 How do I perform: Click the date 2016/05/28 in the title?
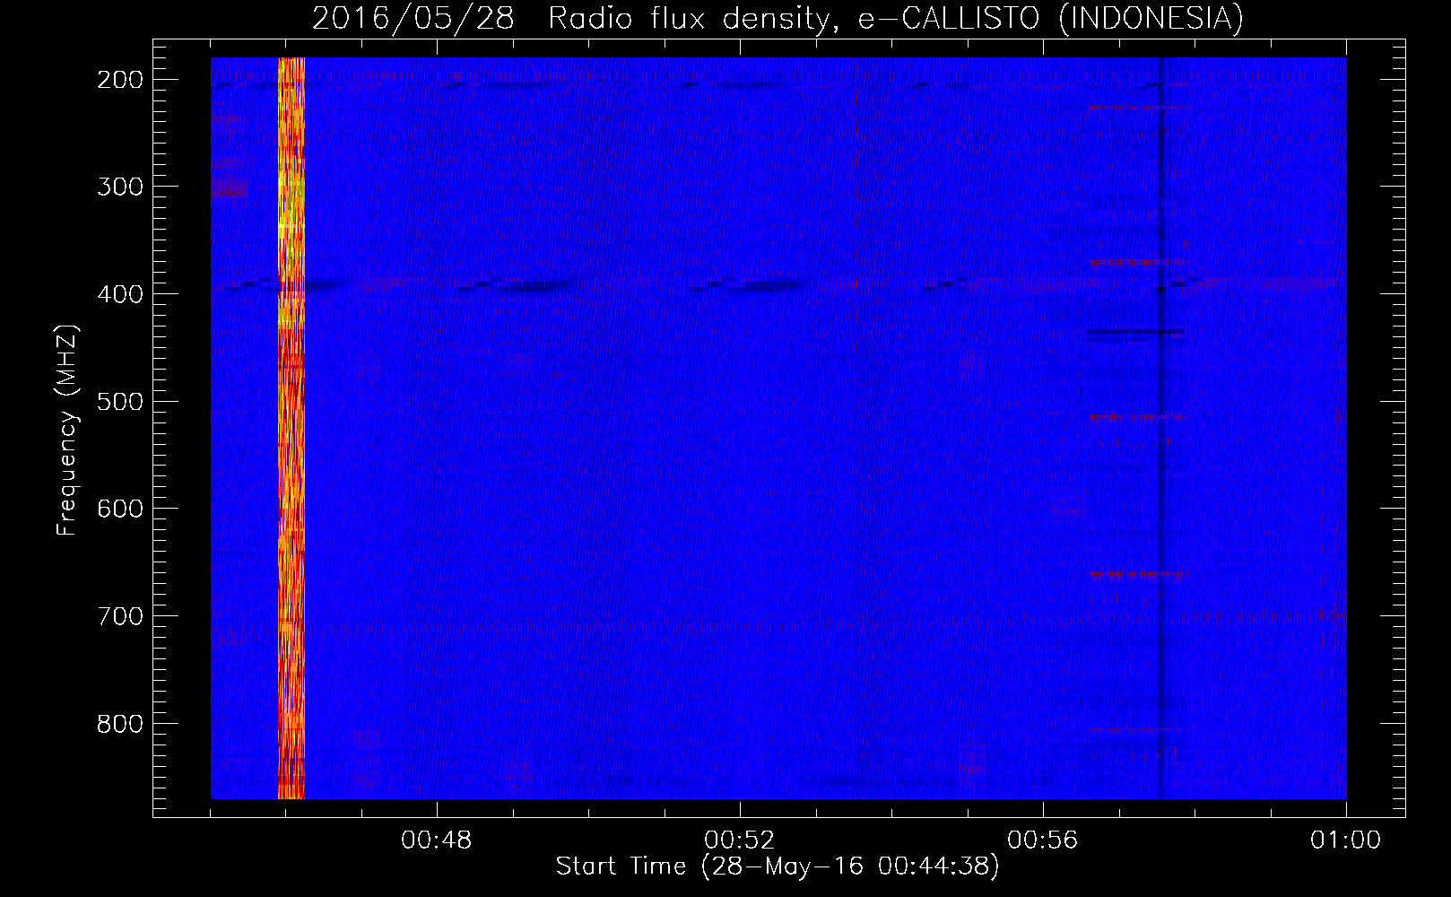(413, 18)
